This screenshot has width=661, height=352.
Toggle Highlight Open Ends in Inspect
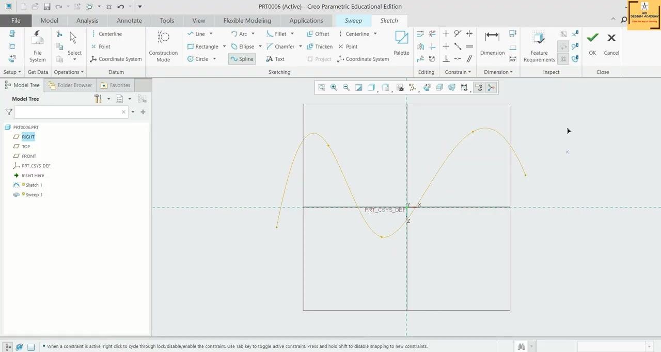pos(563,46)
